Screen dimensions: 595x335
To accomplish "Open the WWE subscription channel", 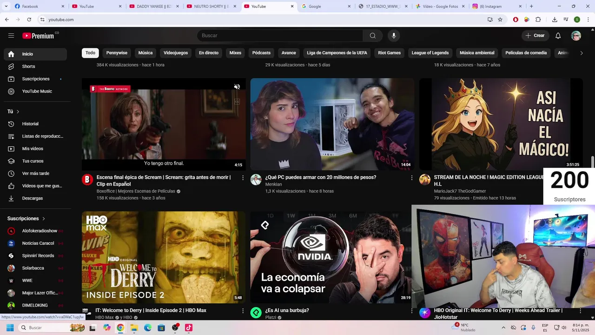I will 35,281.
